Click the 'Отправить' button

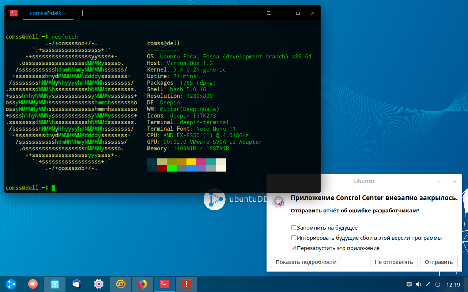coord(439,262)
